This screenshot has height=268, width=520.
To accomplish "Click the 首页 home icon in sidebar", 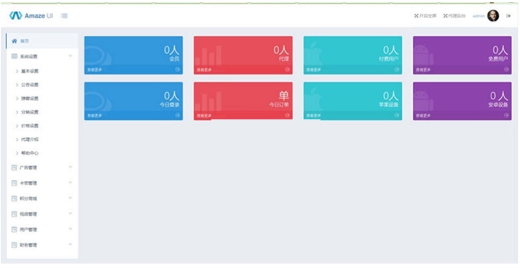I will tap(14, 41).
